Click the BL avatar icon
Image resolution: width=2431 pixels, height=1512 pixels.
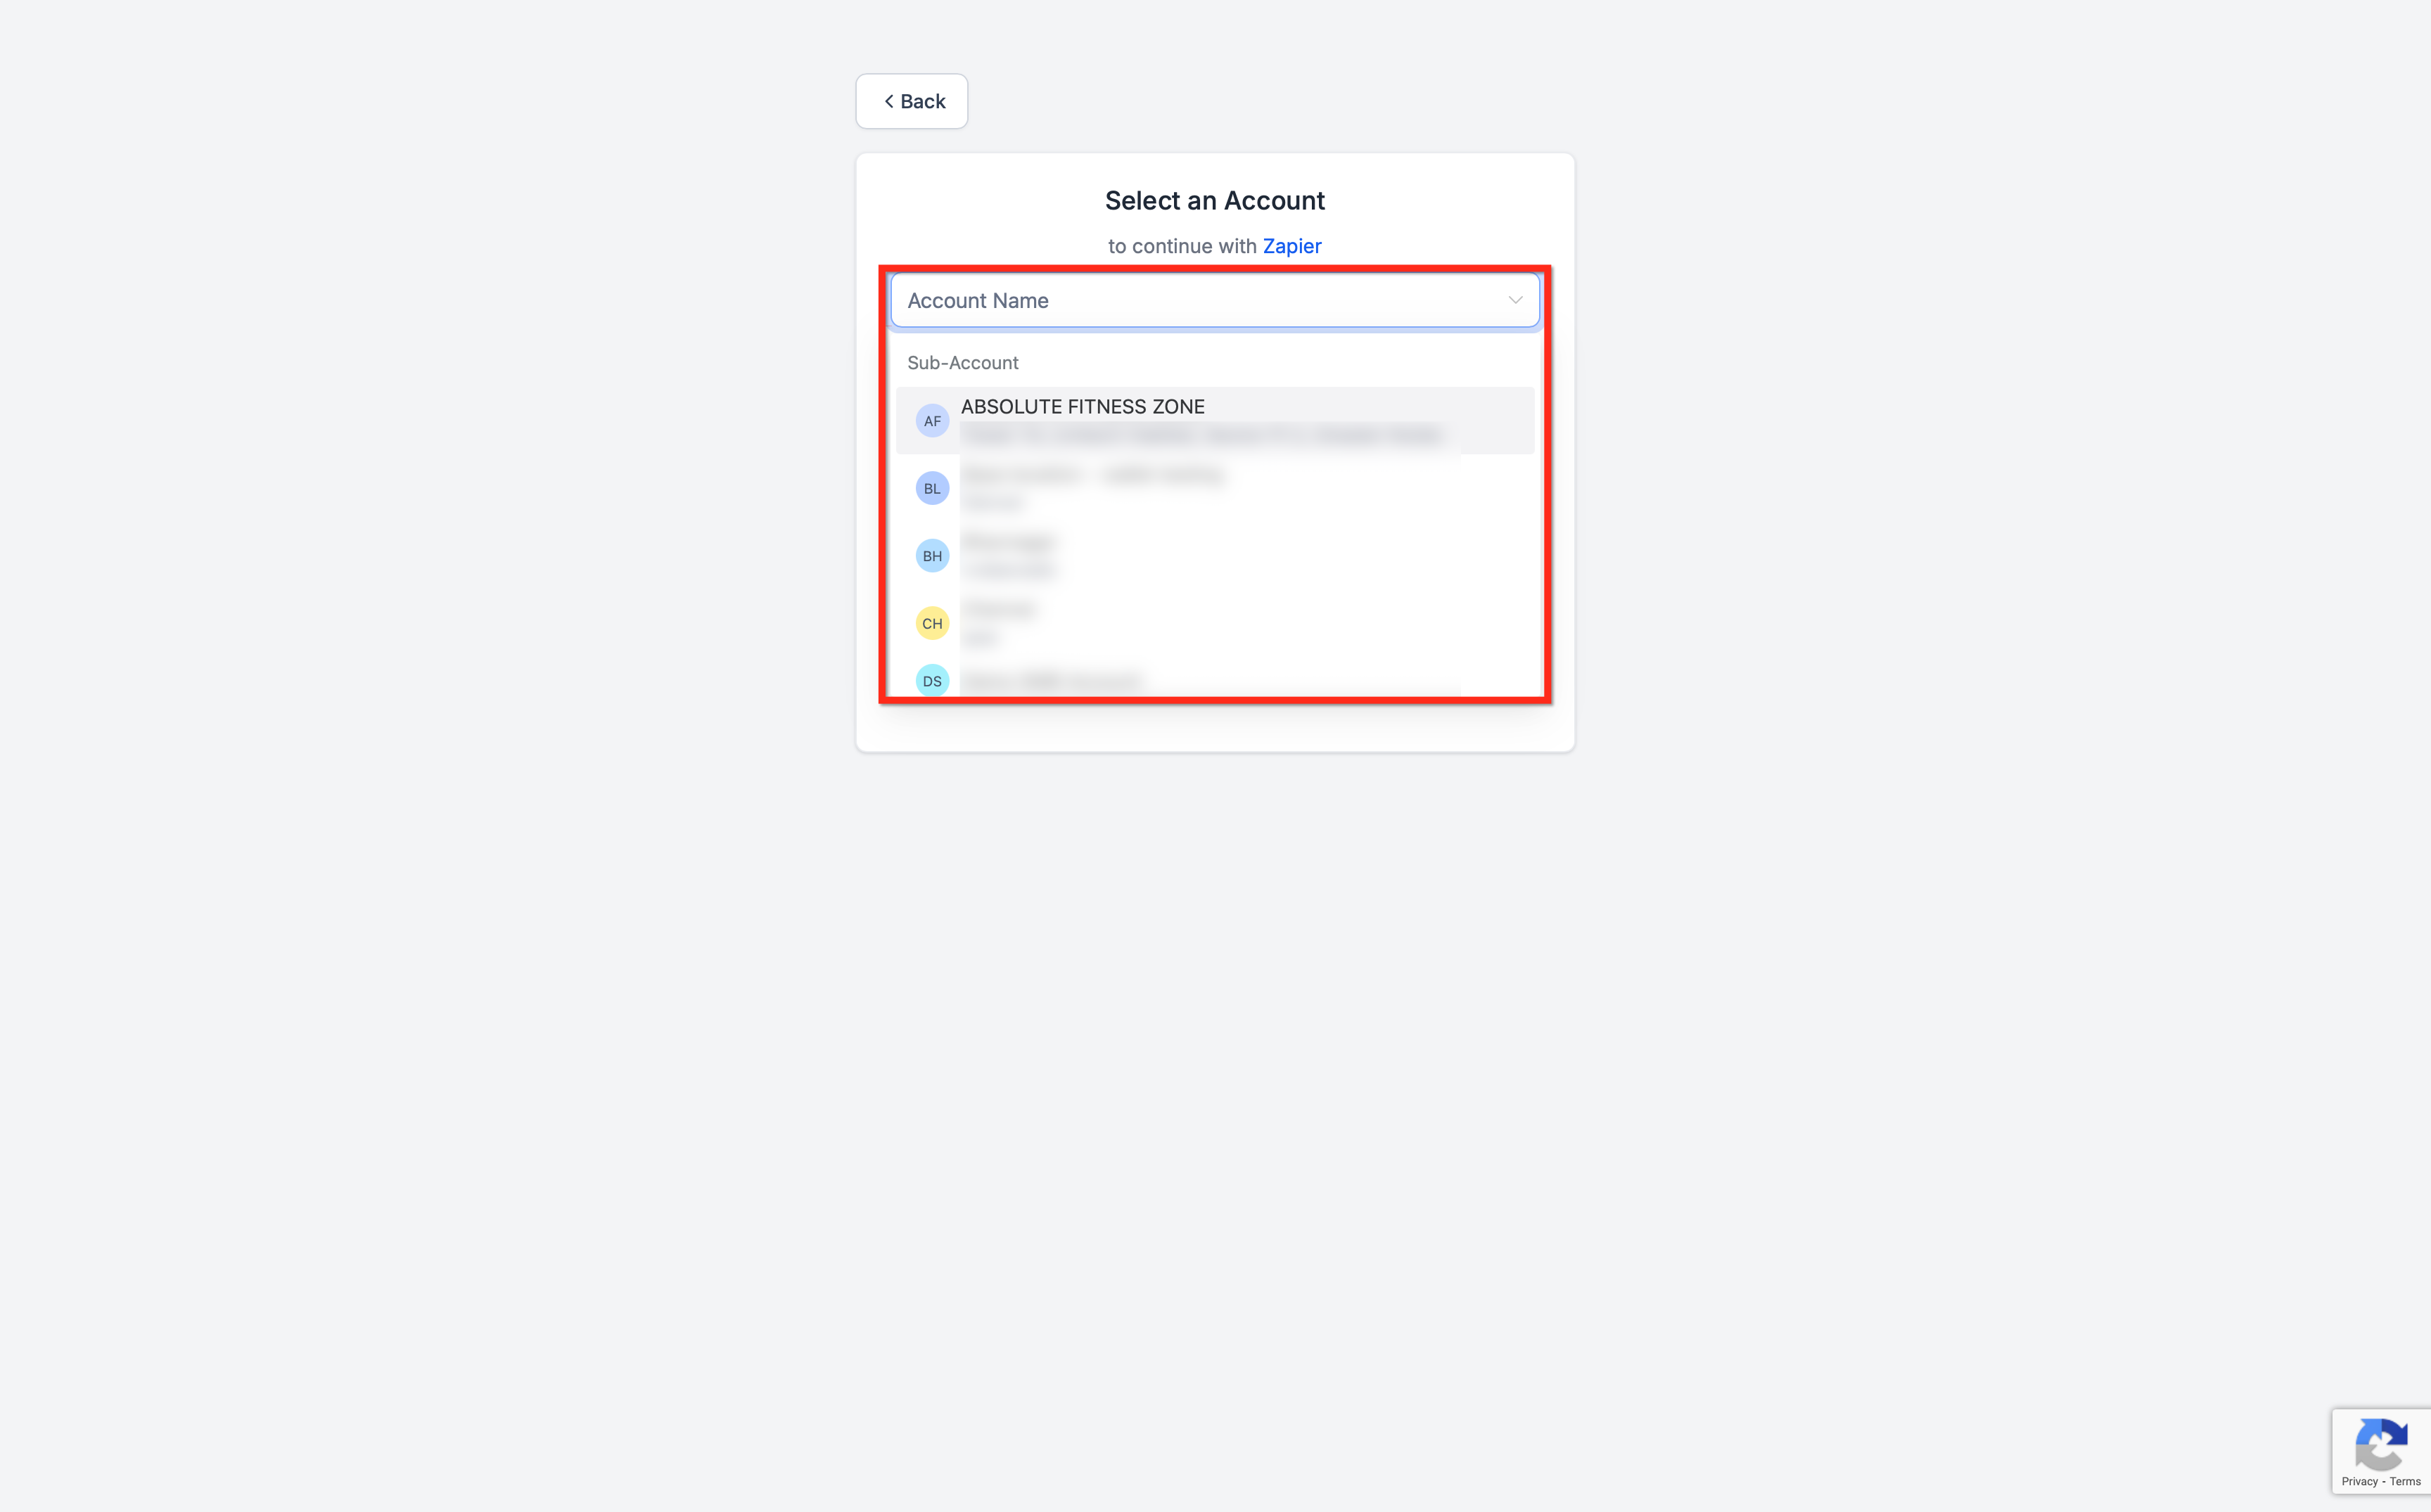click(x=932, y=488)
